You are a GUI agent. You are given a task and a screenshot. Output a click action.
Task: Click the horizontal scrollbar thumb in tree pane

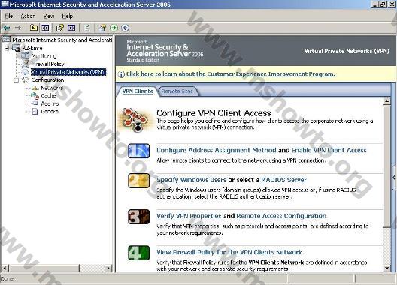coord(44,268)
